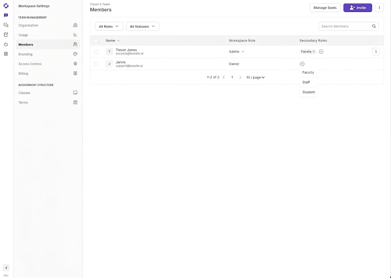Click plus icon in Jarvis secondary roles

[302, 64]
